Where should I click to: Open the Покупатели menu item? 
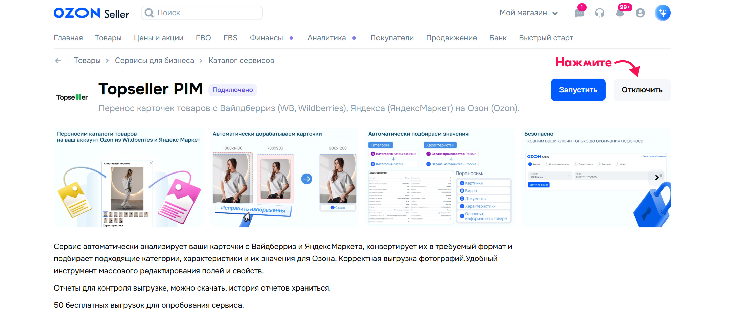coord(392,38)
